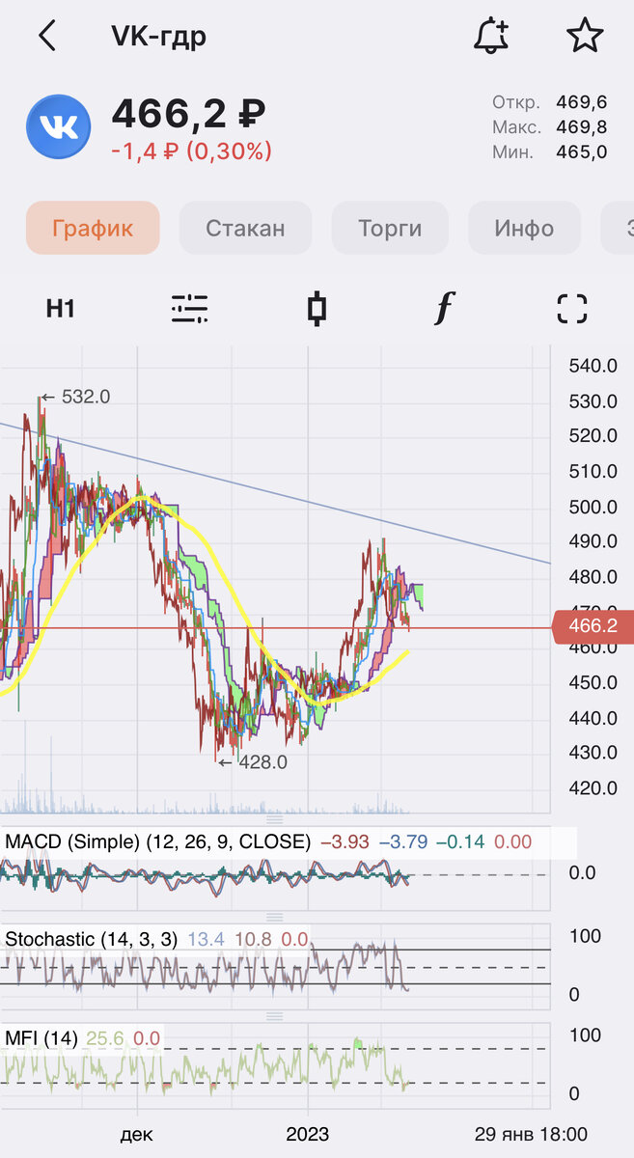Image resolution: width=634 pixels, height=1158 pixels.
Task: Tap the VK-гдр title
Action: click(x=158, y=37)
